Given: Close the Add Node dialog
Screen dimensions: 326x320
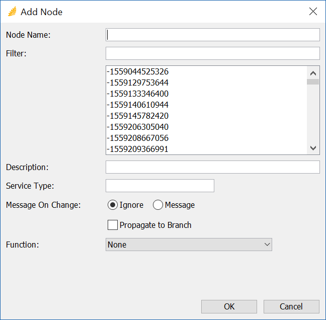Looking at the screenshot, I should click(x=313, y=12).
